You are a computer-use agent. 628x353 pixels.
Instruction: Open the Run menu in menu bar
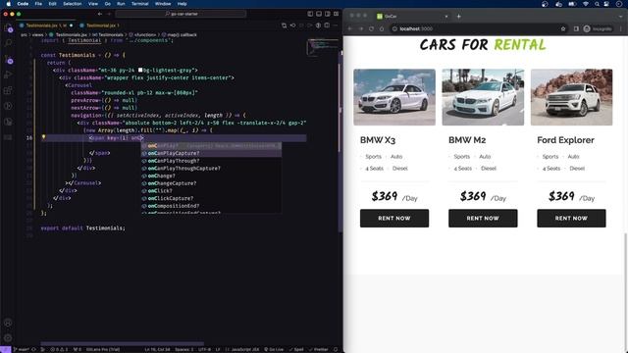coord(121,4)
